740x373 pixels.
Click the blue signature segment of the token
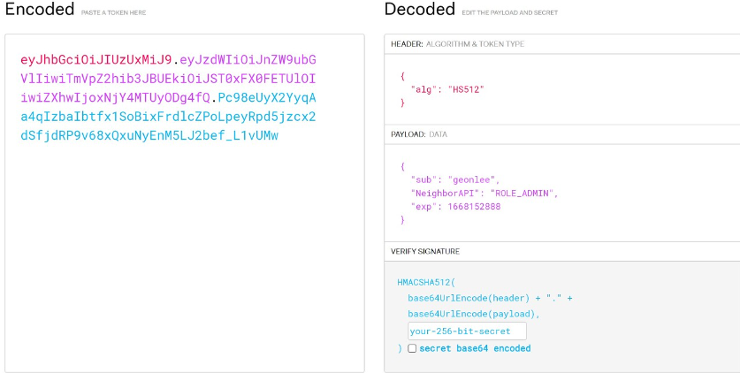169,117
